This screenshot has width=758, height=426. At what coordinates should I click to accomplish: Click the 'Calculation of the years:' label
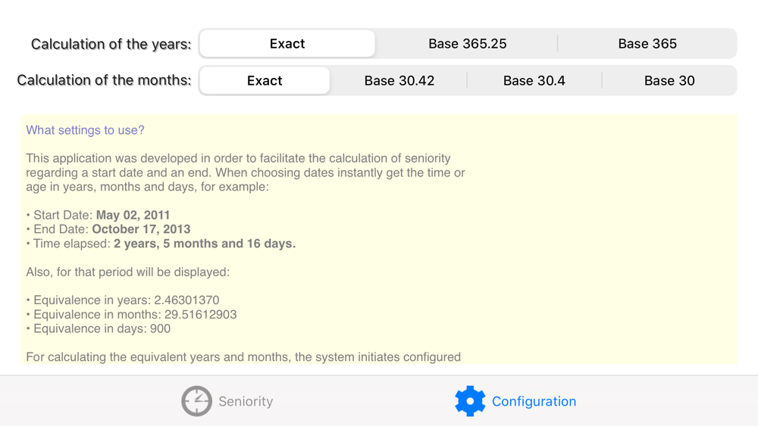[111, 44]
